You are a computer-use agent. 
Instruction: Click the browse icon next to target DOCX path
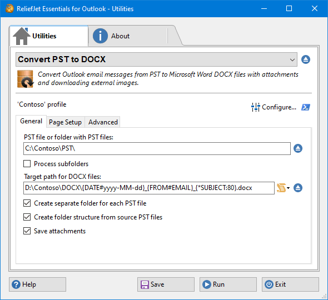point(298,188)
